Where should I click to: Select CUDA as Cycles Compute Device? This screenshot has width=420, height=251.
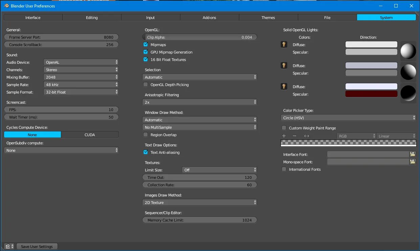[x=90, y=134]
